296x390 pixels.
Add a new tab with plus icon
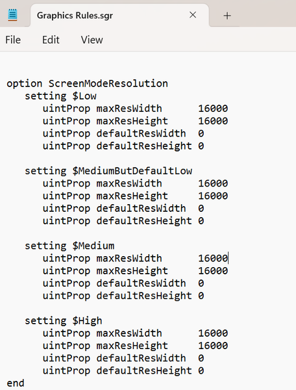click(227, 16)
